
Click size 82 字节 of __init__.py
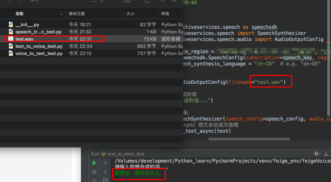[148, 24]
